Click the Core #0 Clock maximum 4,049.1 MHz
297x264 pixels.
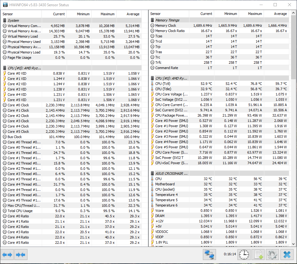pyautogui.click(x=105, y=105)
